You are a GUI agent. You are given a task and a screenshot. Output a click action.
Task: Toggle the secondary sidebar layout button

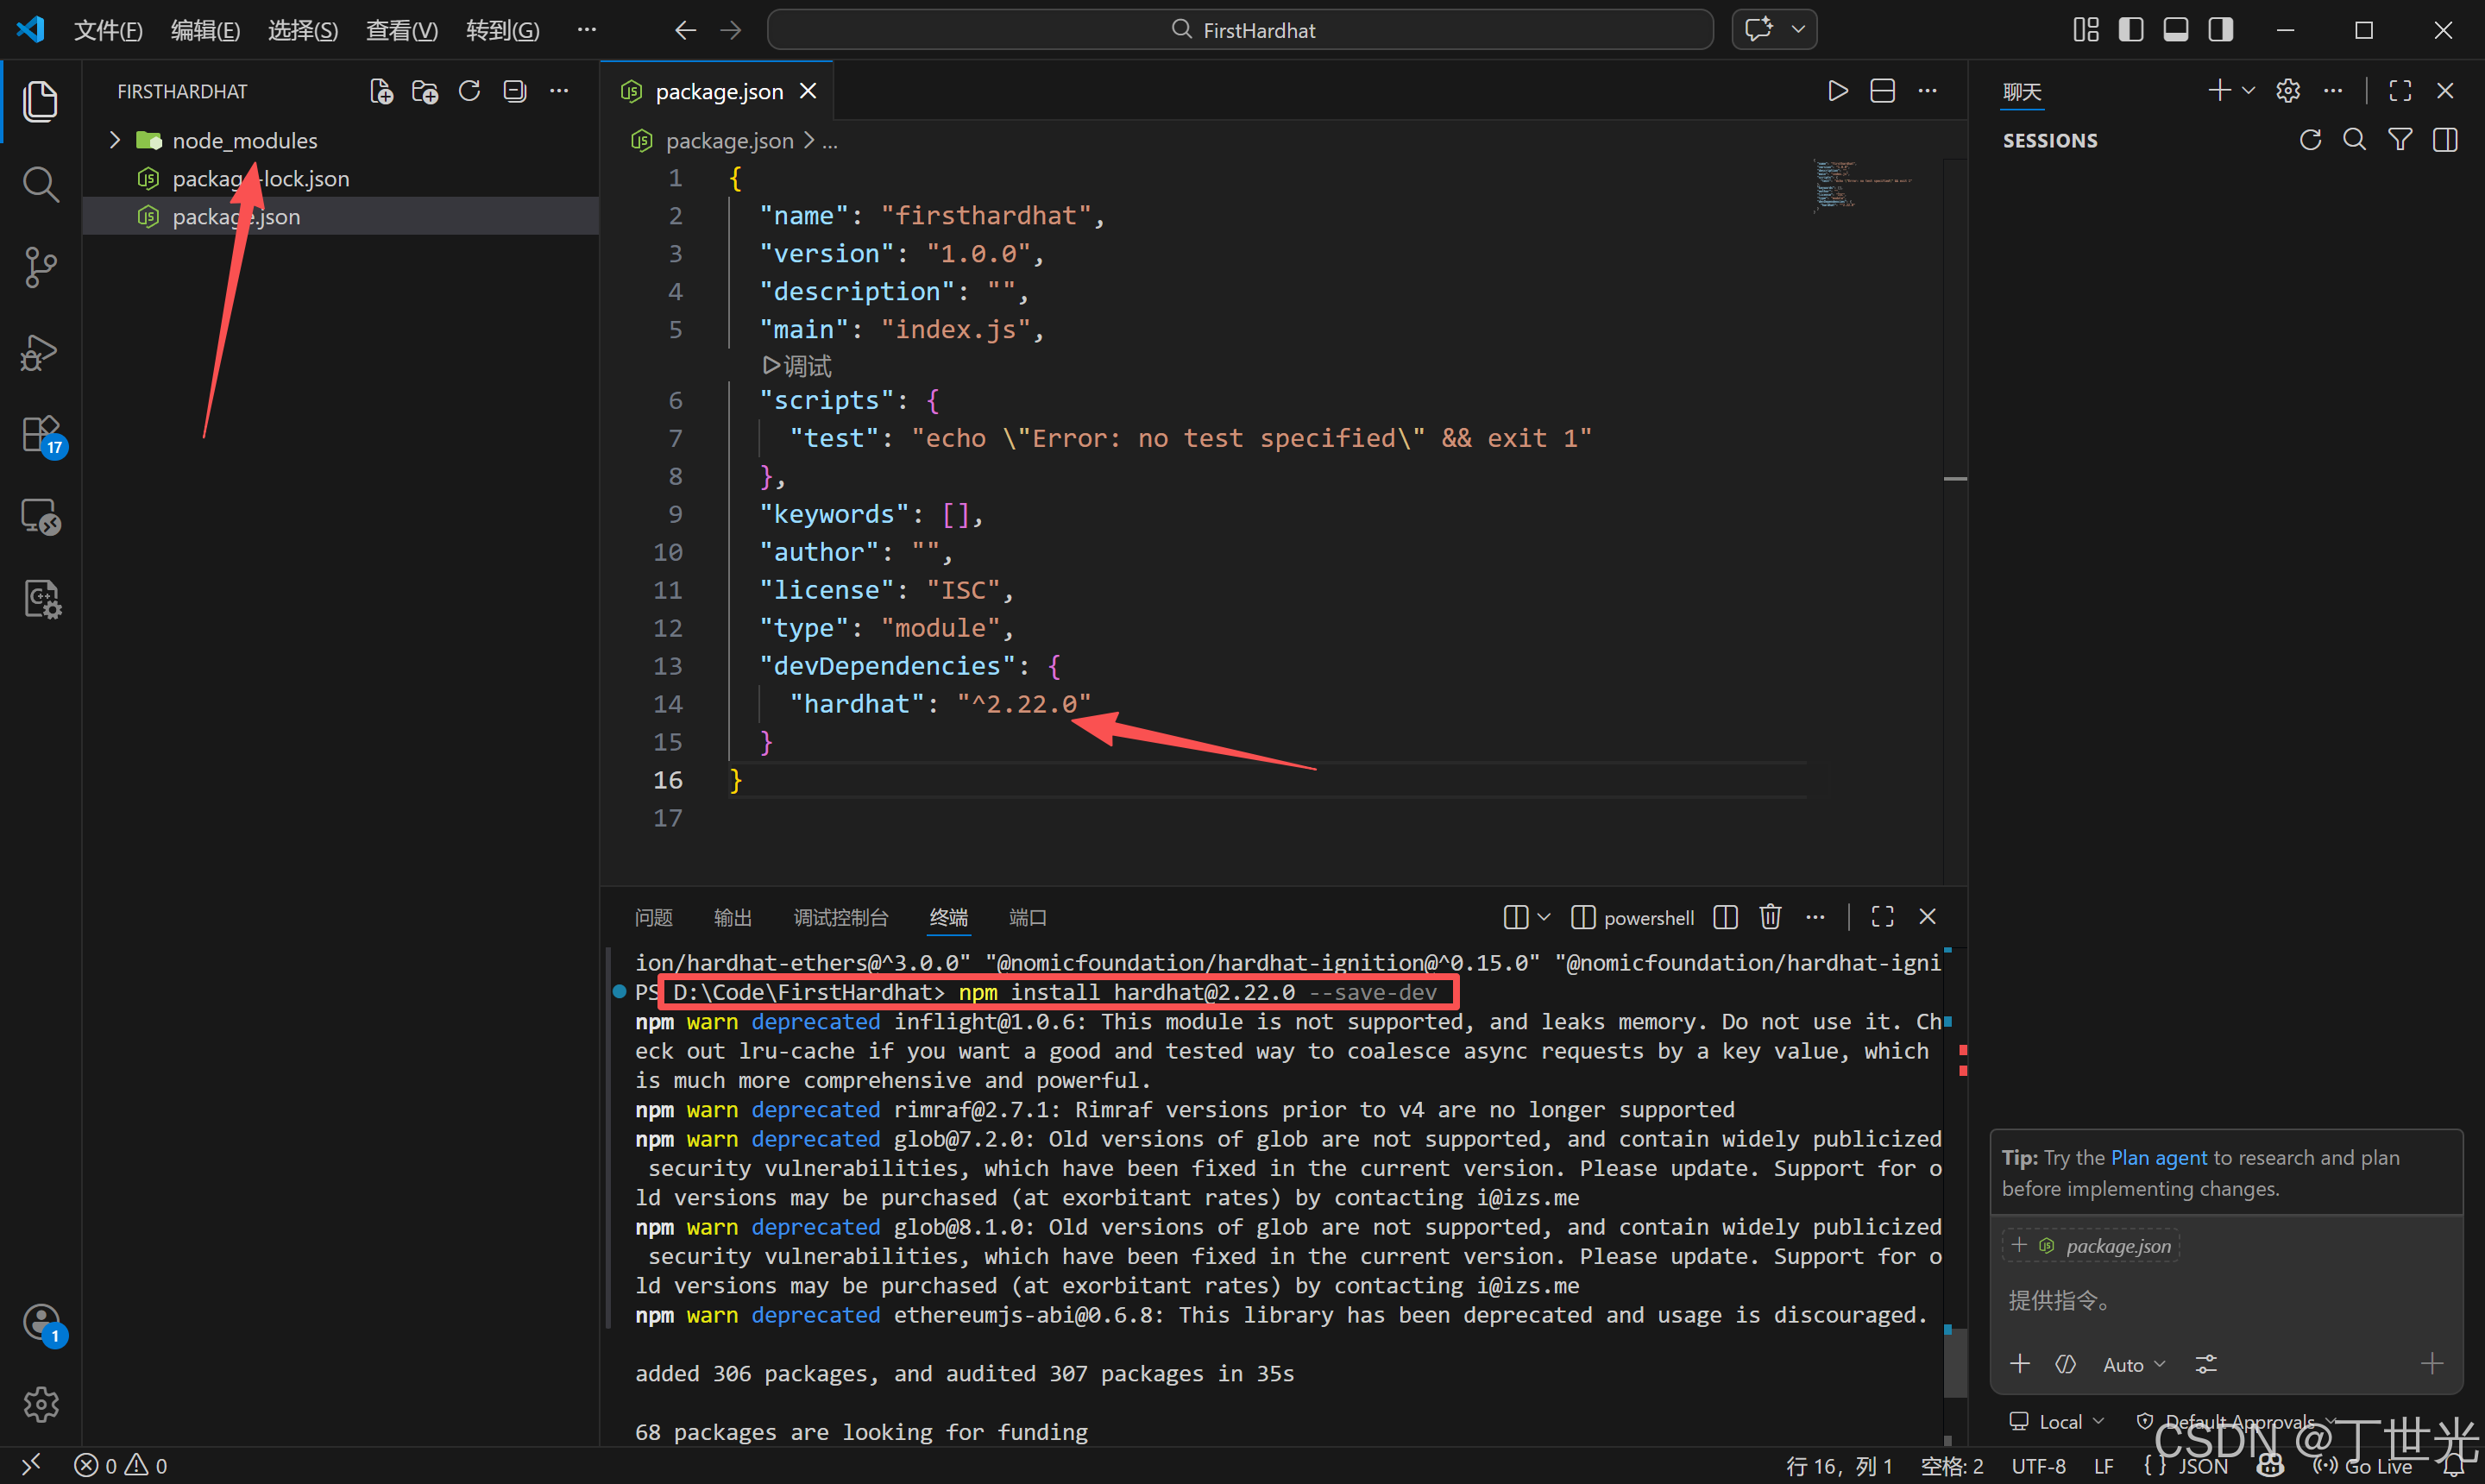coord(2221,30)
